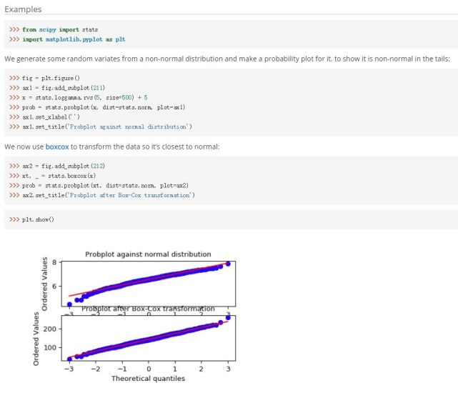Click the Examples section heading
Screen dimensions: 458x393
click(23, 9)
